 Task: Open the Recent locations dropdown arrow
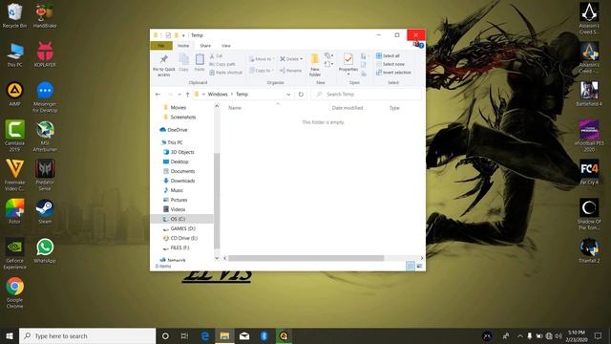tap(179, 95)
